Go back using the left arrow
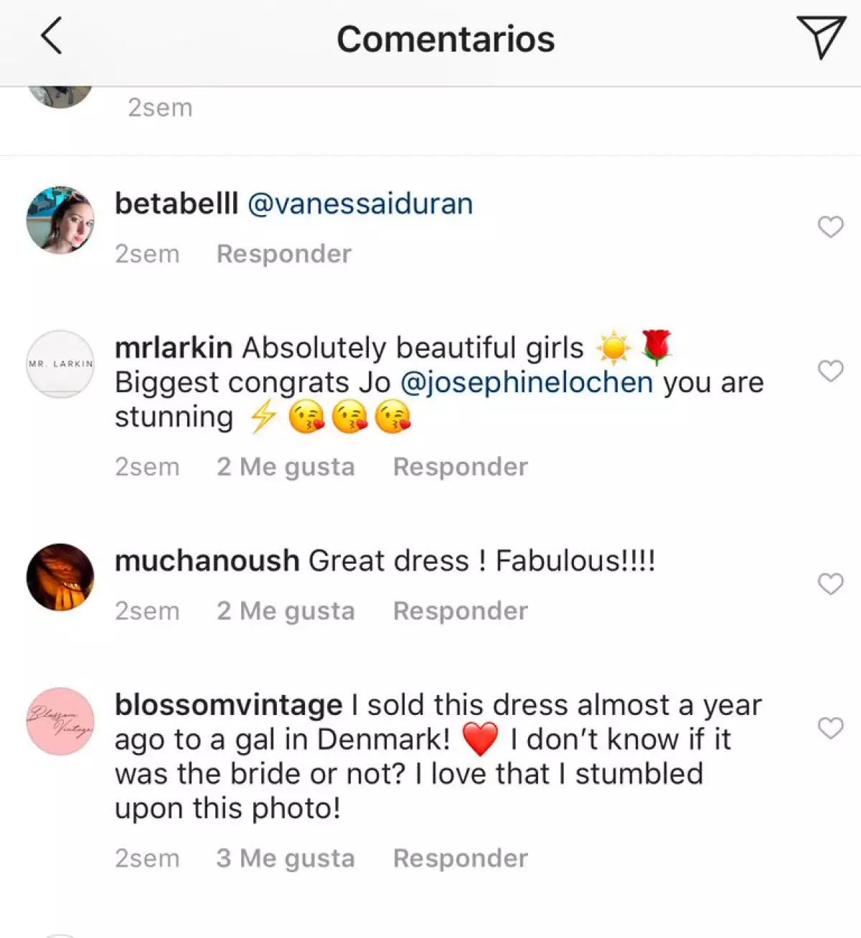861x938 pixels. click(x=52, y=37)
